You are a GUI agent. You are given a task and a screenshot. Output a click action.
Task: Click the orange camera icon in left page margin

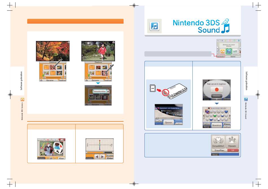(22, 99)
